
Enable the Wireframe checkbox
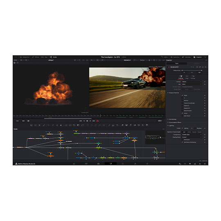tap(182, 140)
